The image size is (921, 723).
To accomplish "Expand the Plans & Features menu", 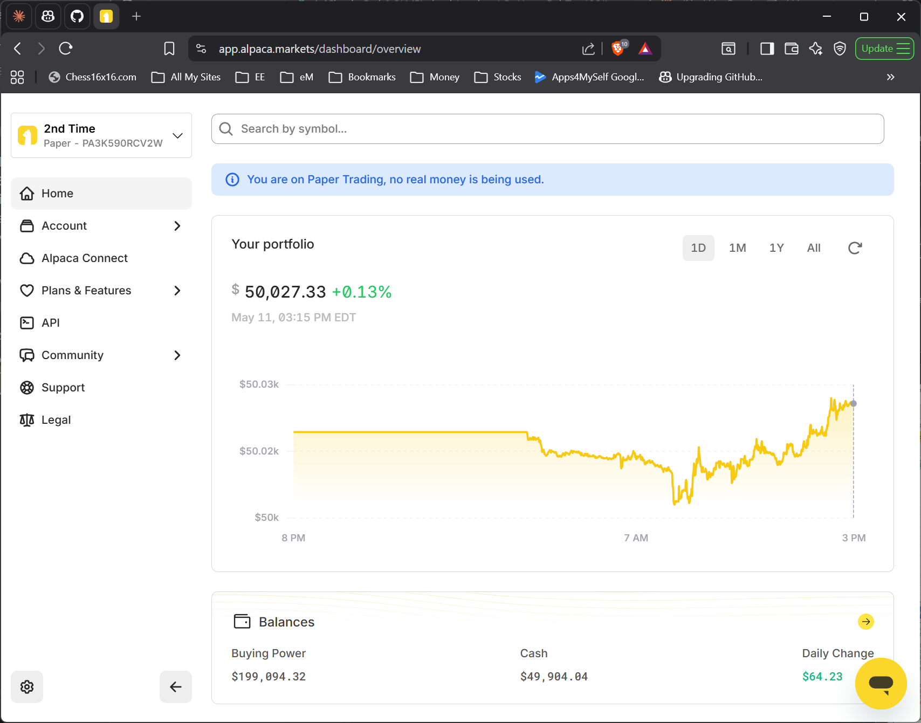I will [x=101, y=291].
